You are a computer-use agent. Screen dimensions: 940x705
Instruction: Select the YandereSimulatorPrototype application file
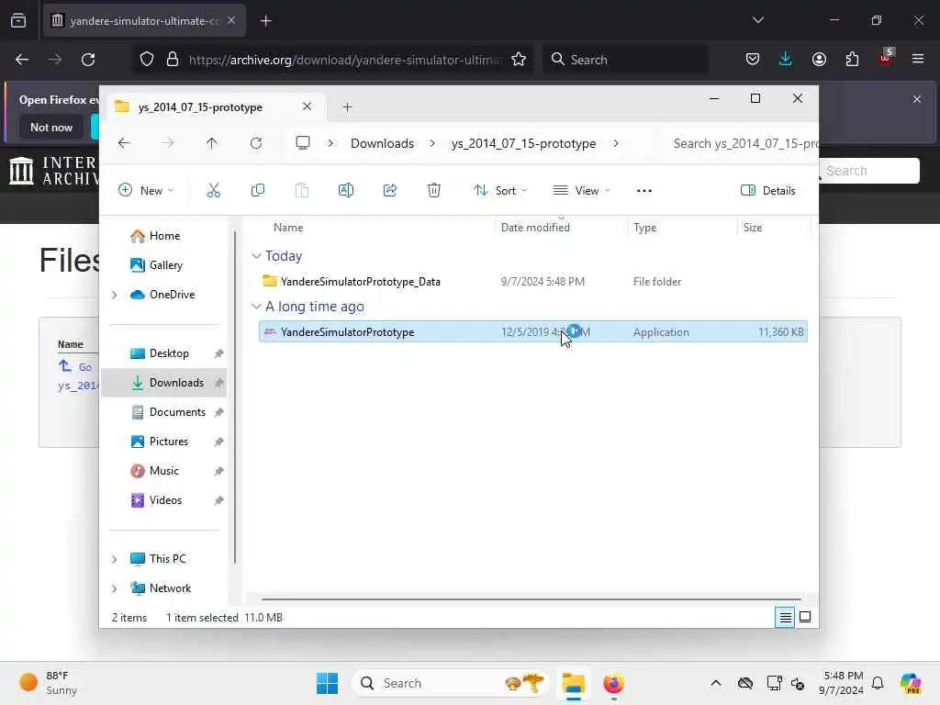(533, 331)
